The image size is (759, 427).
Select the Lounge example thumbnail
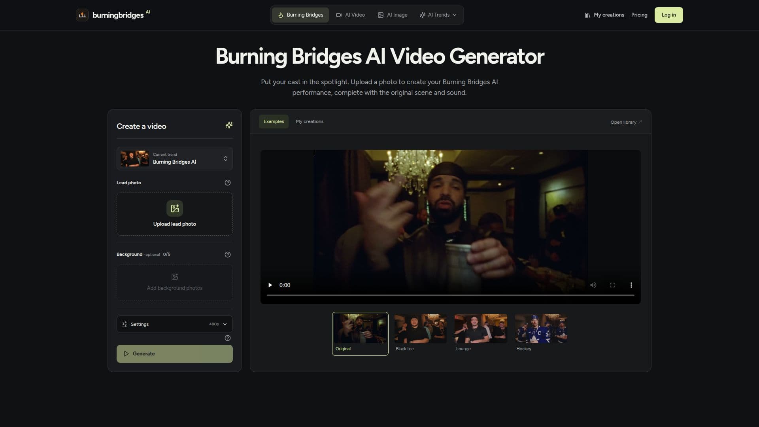coord(481,334)
